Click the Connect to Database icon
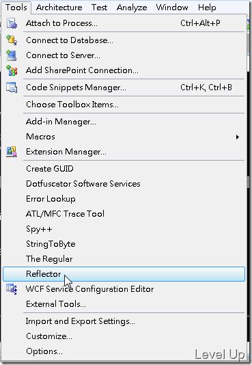252x365 pixels. pos(12,40)
